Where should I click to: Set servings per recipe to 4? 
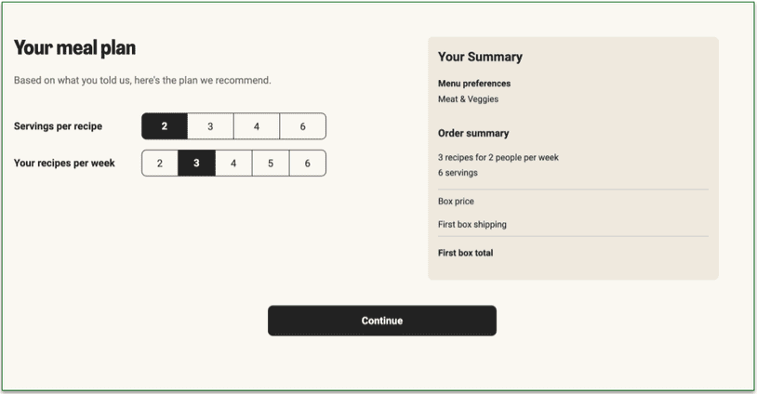pyautogui.click(x=257, y=126)
